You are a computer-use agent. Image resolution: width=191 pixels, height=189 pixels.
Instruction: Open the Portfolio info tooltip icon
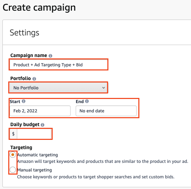(x=34, y=79)
